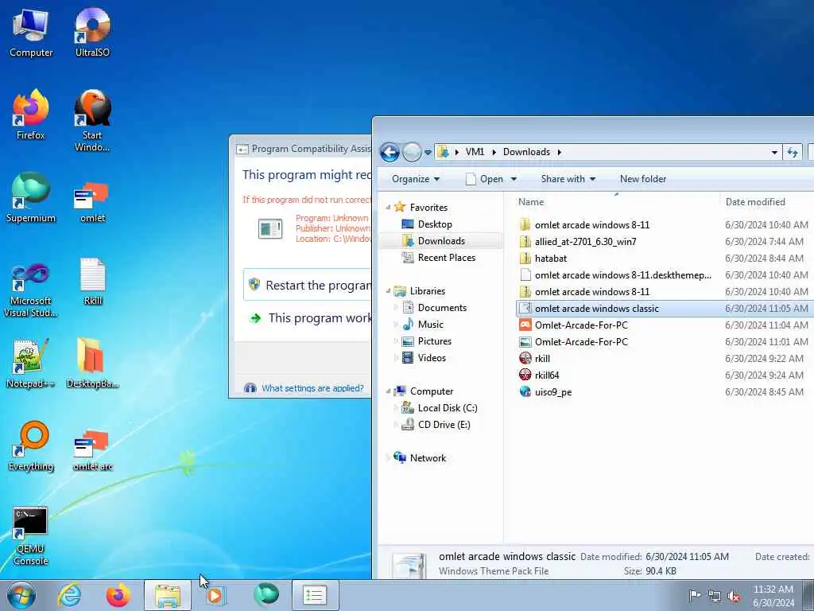Open Windows Media Player from taskbar
Viewport: 814px width, 611px height.
[216, 595]
